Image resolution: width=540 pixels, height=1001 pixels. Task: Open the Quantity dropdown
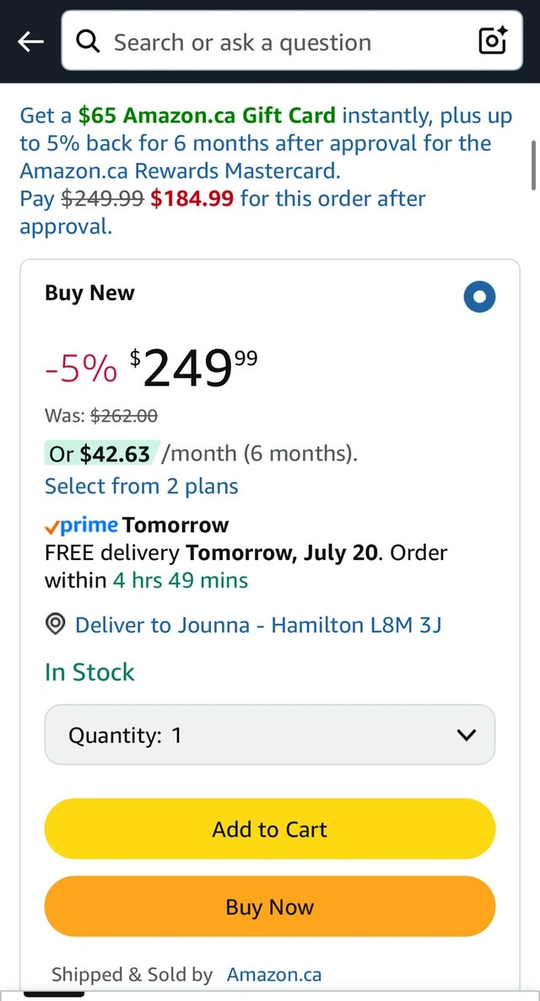point(253,735)
